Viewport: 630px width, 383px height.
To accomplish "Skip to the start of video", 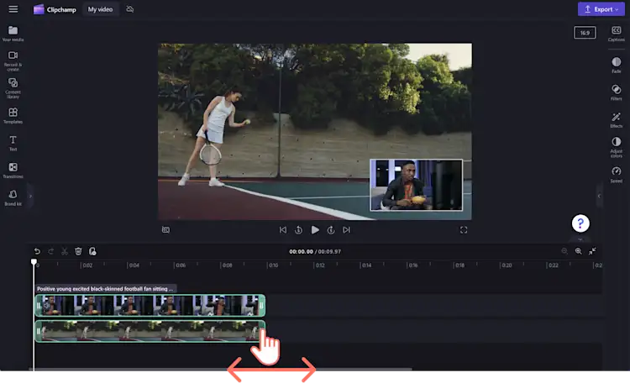I will pos(283,230).
